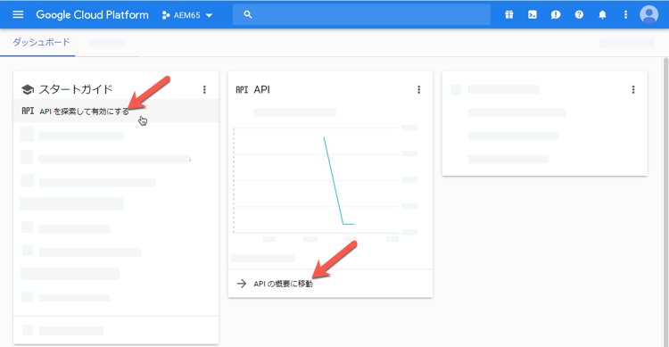Open the send feedback icon
Image resolution: width=669 pixels, height=347 pixels.
click(556, 15)
